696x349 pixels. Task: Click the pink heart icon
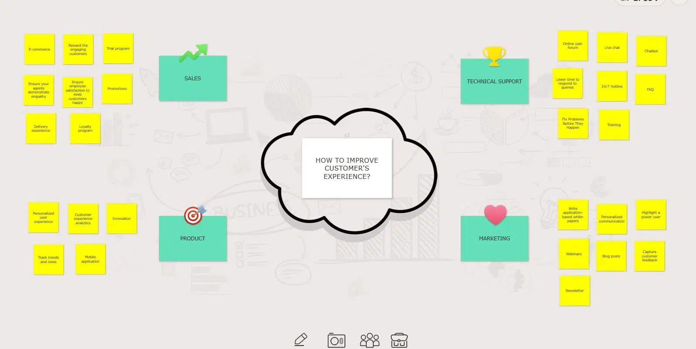[x=495, y=215]
